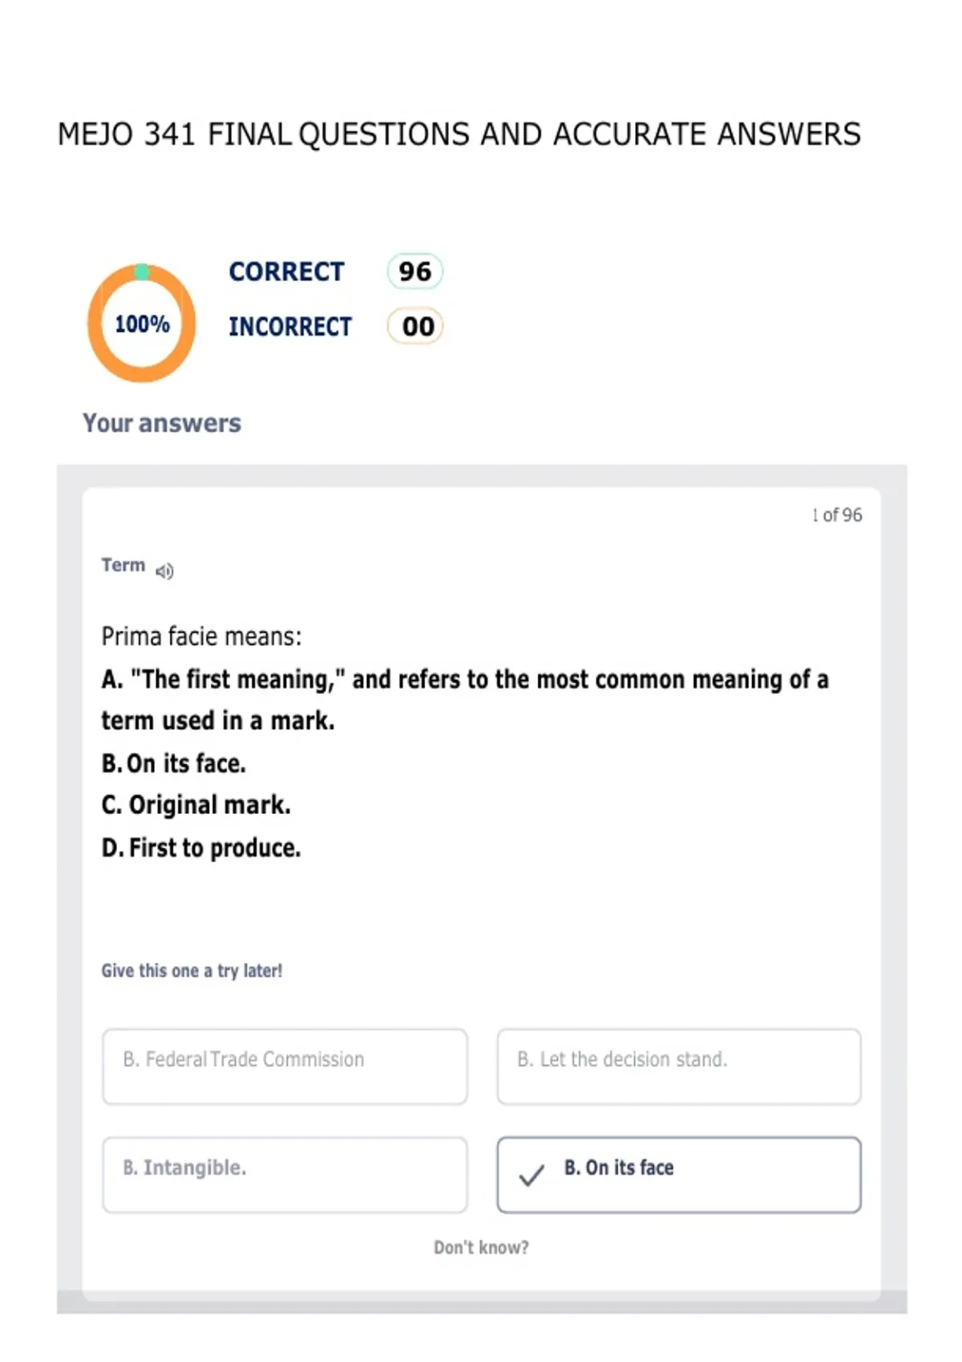Click the 'Don't know?' link
The height and width of the screenshot is (1362, 962).
click(x=481, y=1247)
